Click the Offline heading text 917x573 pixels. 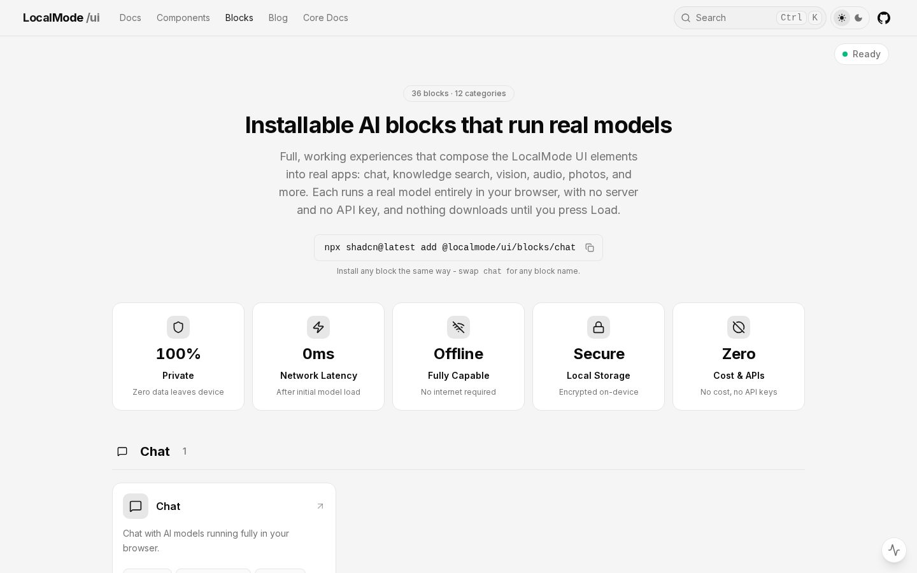pos(458,354)
